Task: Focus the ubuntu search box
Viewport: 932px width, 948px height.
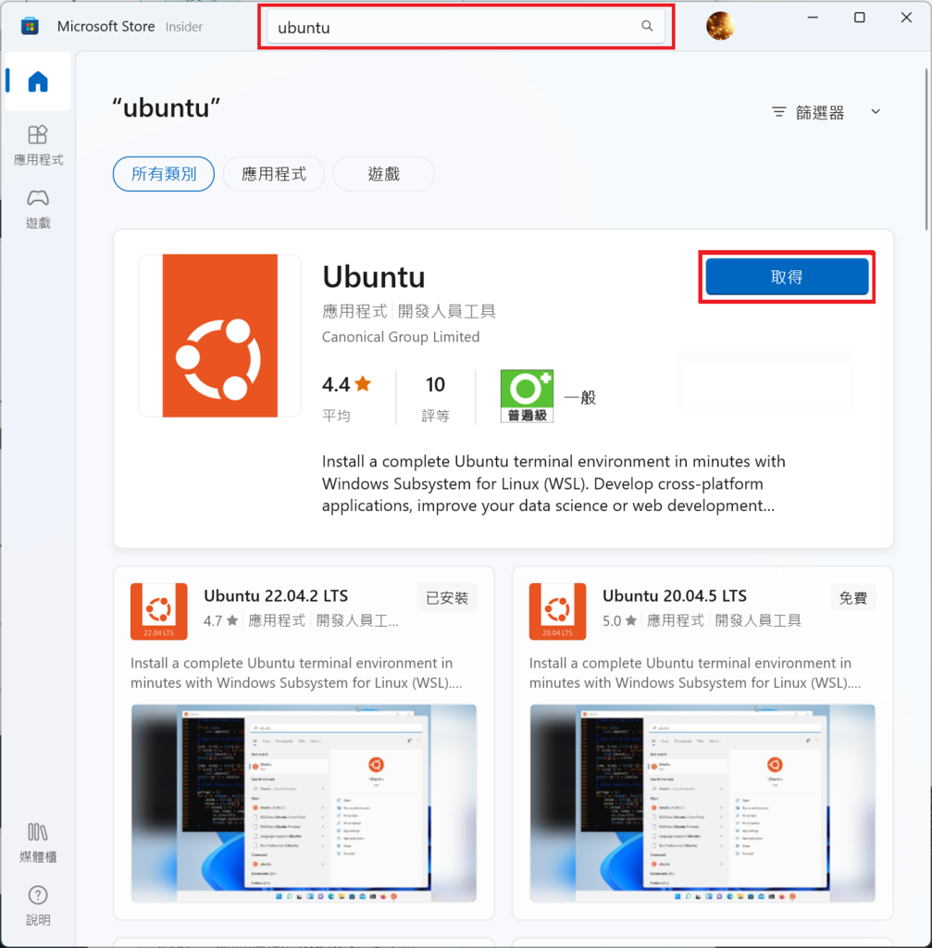Action: tap(466, 27)
